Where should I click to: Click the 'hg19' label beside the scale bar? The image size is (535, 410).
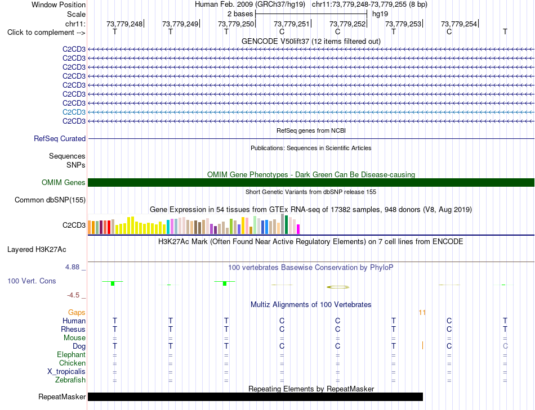tap(380, 14)
